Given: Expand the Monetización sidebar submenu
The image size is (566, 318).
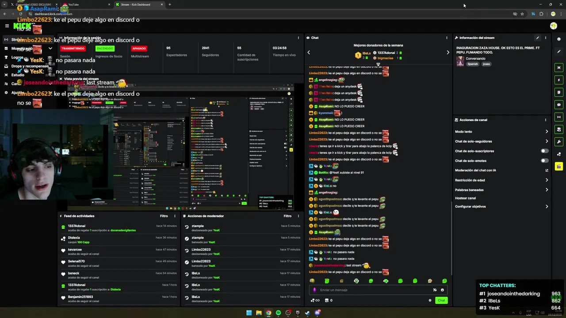Looking at the screenshot, I should 50,49.
